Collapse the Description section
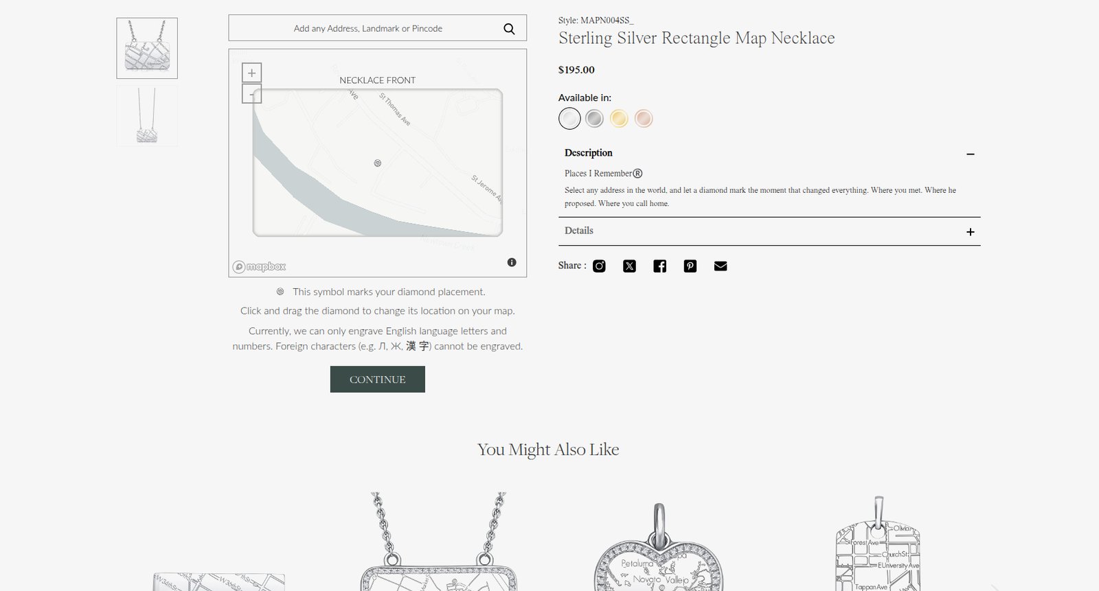The height and width of the screenshot is (591, 1099). click(x=971, y=154)
